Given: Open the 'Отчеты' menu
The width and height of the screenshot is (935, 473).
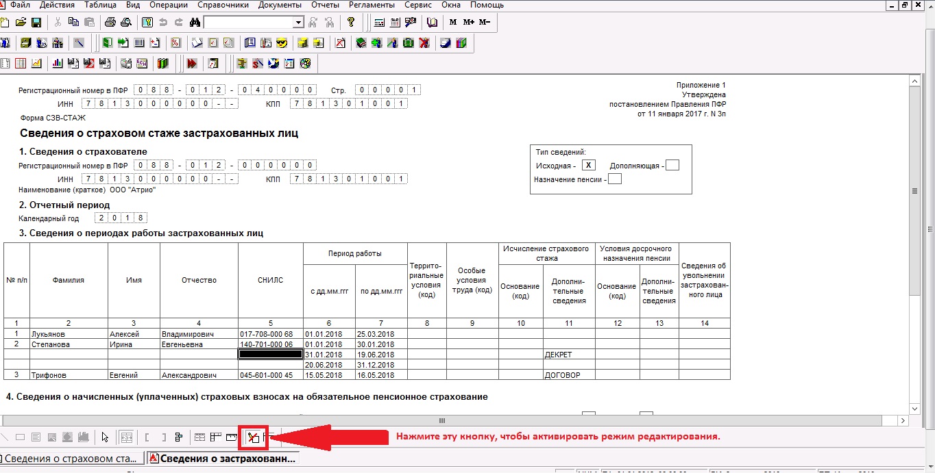Looking at the screenshot, I should coord(325,5).
